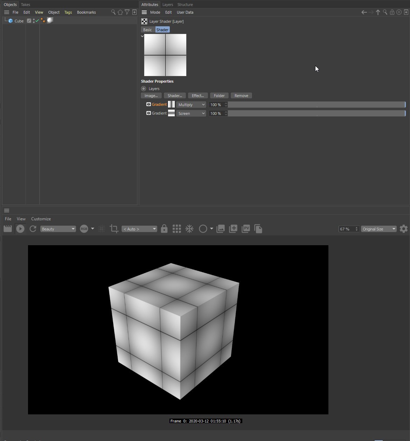Toggle visibility of Multiply gradient layer
Image resolution: width=410 pixels, height=441 pixels.
148,104
